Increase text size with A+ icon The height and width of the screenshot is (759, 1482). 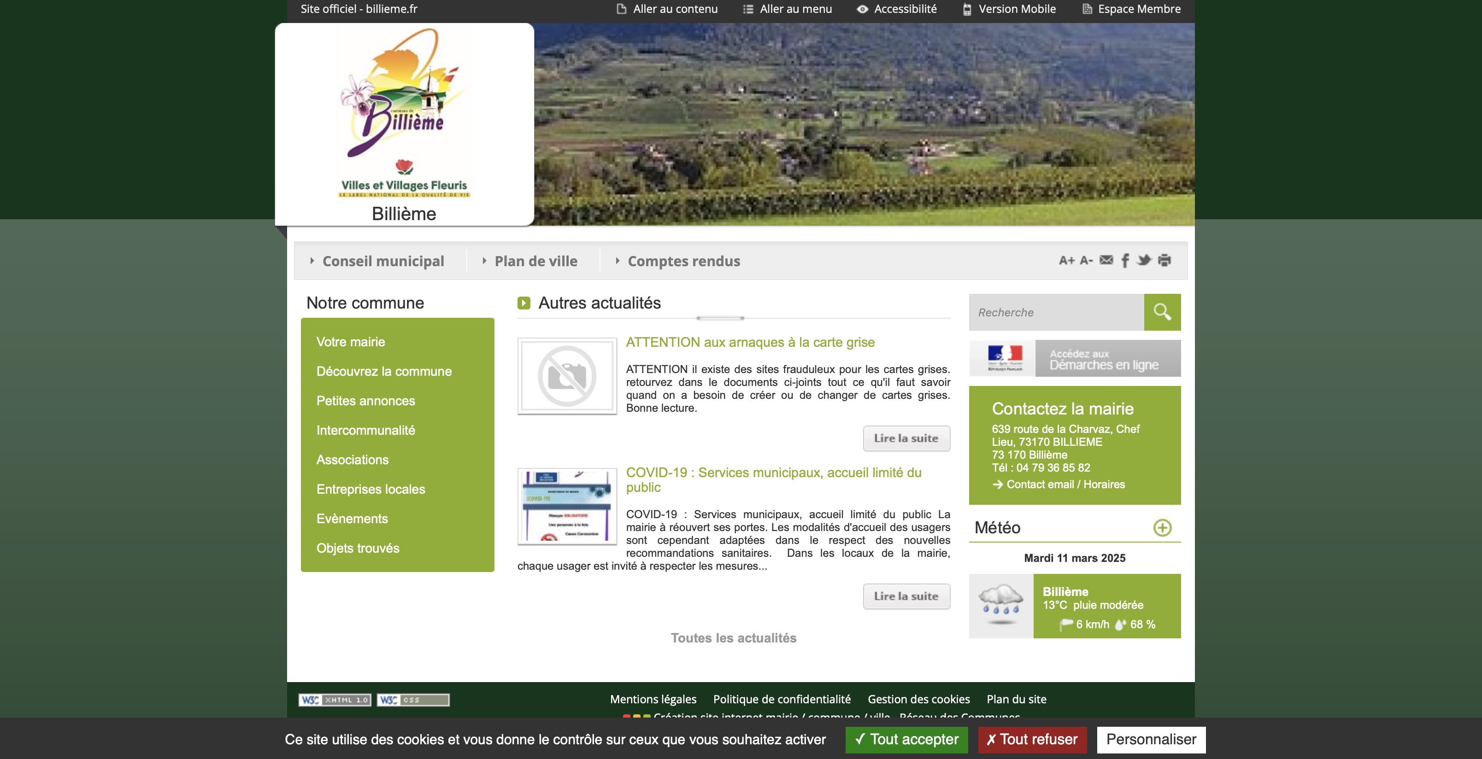click(x=1066, y=261)
